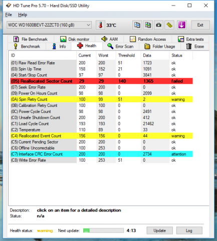This screenshot has height=241, width=217.
Task: Expand the WDC WD1600BEVT drive dropdown
Action: click(88, 25)
